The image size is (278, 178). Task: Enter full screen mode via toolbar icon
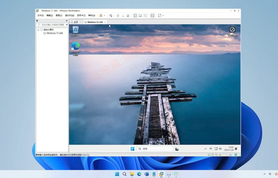[145, 16]
